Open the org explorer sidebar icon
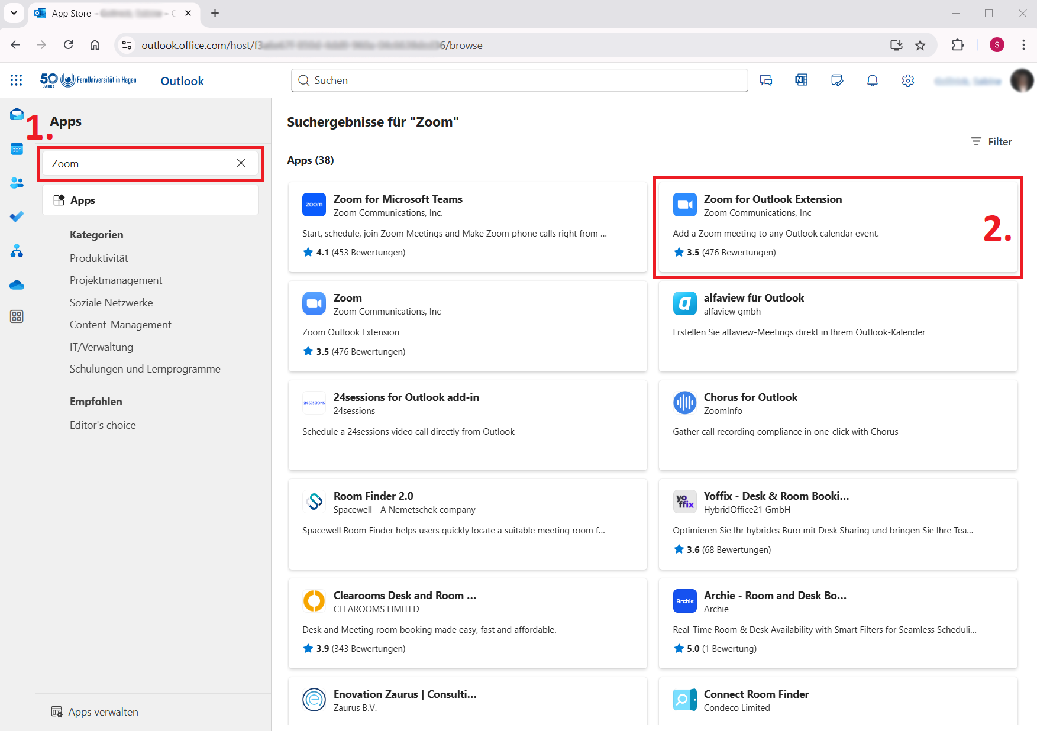 [17, 251]
